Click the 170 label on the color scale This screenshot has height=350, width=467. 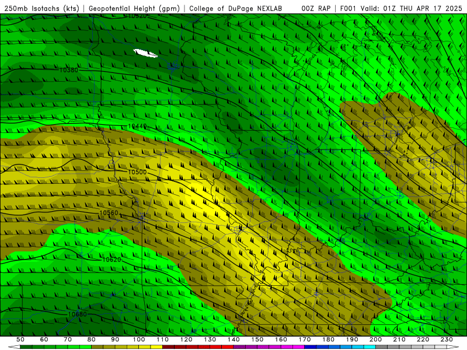[304, 339]
